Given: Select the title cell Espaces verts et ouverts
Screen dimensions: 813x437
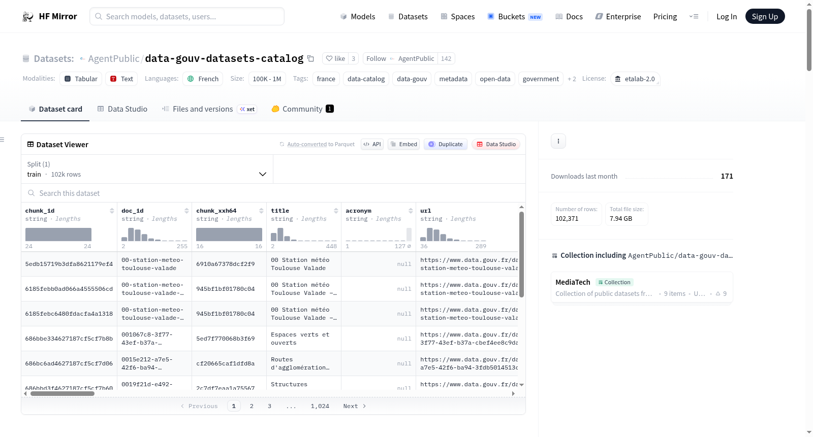Looking at the screenshot, I should tap(304, 339).
